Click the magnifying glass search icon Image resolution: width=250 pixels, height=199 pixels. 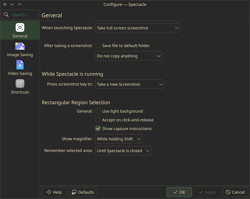[x=6, y=15]
